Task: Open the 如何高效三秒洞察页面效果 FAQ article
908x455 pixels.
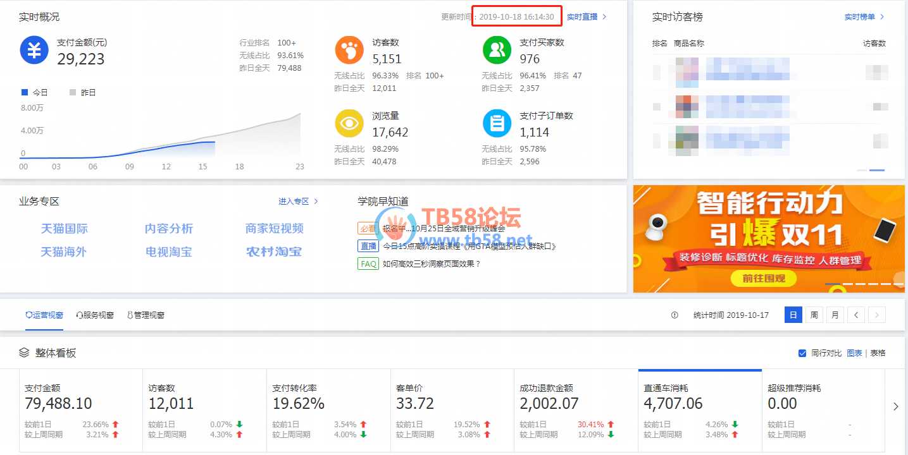Action: click(x=432, y=264)
